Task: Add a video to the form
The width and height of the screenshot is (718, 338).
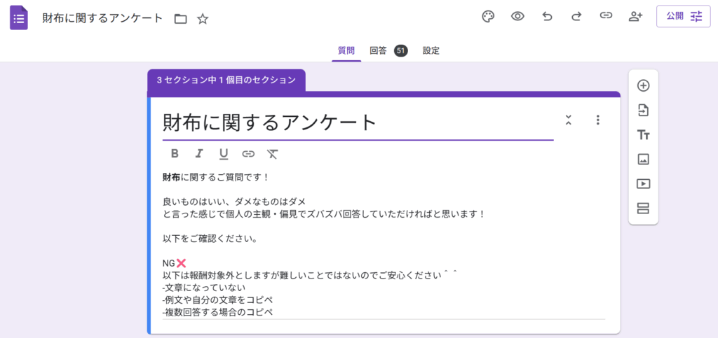Action: coord(644,184)
